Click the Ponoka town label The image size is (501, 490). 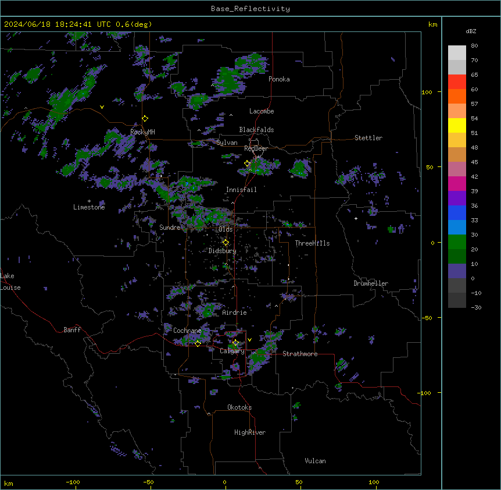279,79
